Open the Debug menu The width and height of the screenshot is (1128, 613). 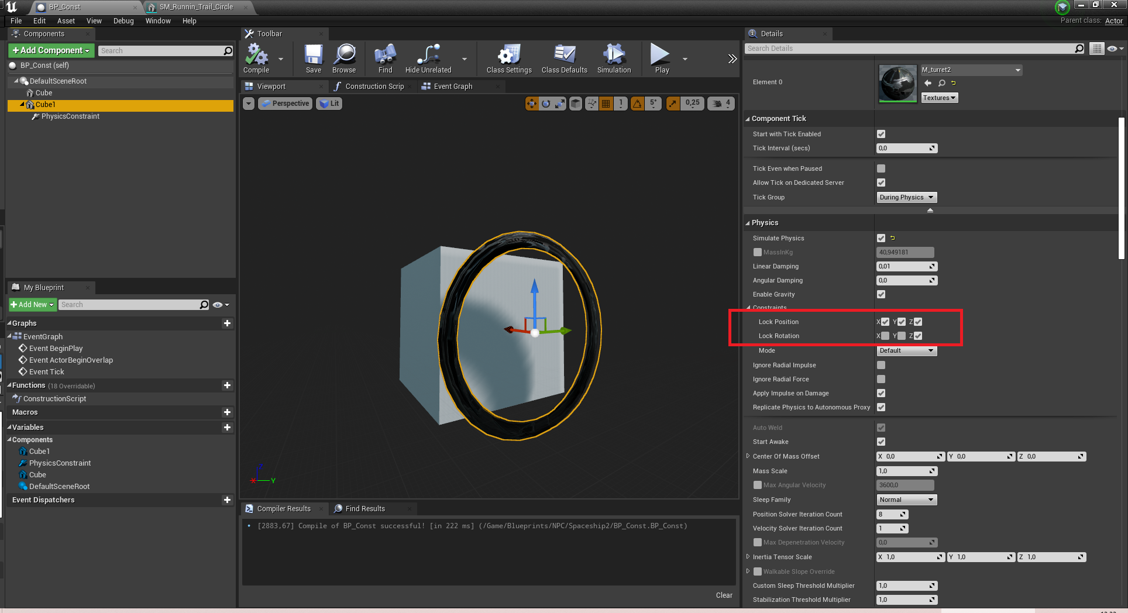(123, 21)
